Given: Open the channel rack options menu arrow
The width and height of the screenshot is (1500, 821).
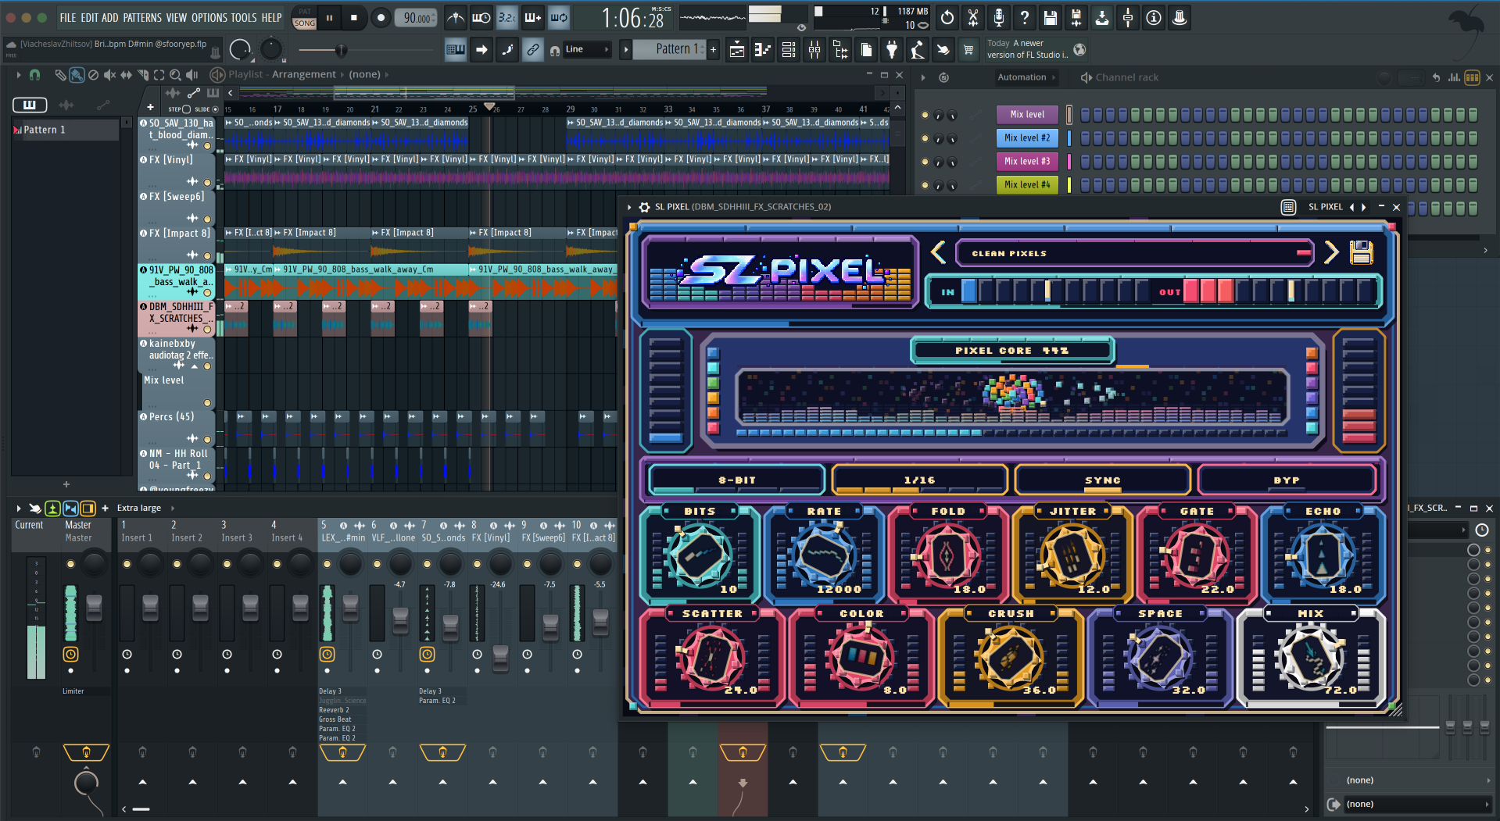Looking at the screenshot, I should 923,77.
